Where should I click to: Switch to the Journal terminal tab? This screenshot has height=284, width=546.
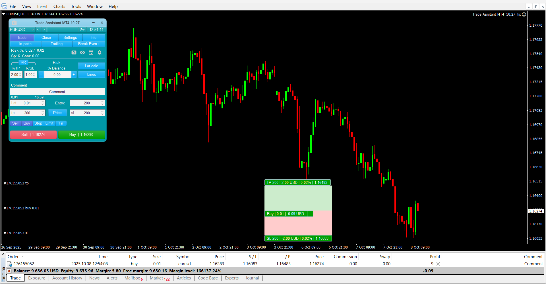(x=252, y=278)
